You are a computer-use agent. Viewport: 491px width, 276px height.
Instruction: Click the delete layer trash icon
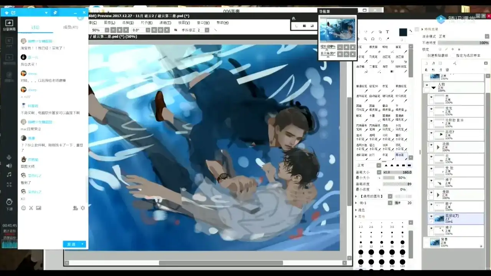(447, 70)
